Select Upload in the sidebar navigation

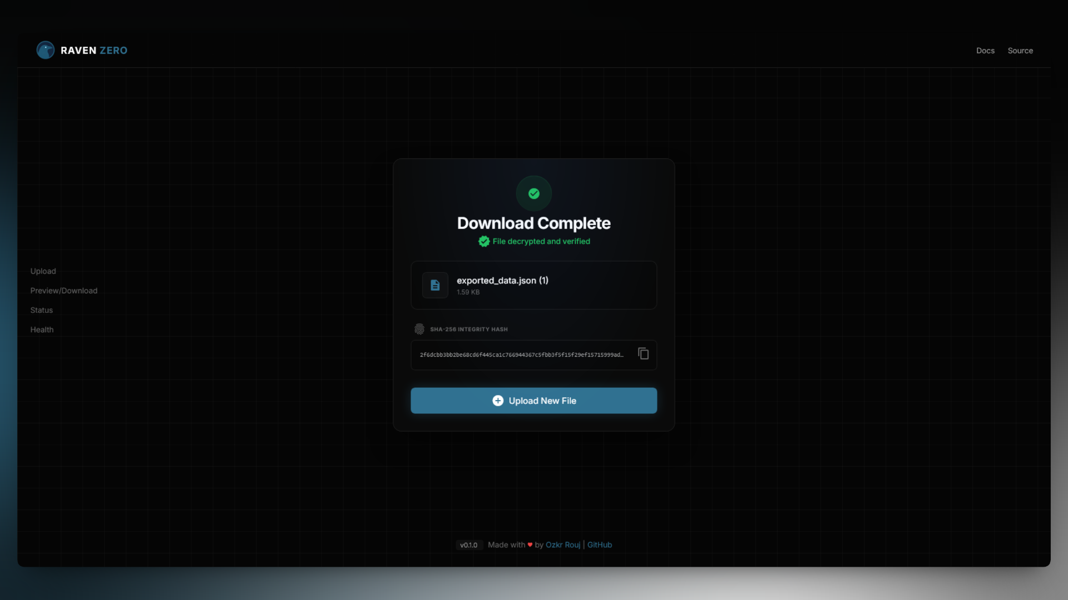(x=43, y=271)
